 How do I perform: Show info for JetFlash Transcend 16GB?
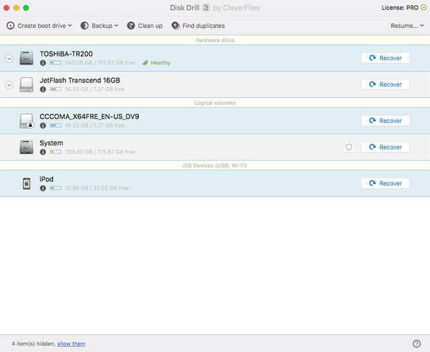click(43, 89)
